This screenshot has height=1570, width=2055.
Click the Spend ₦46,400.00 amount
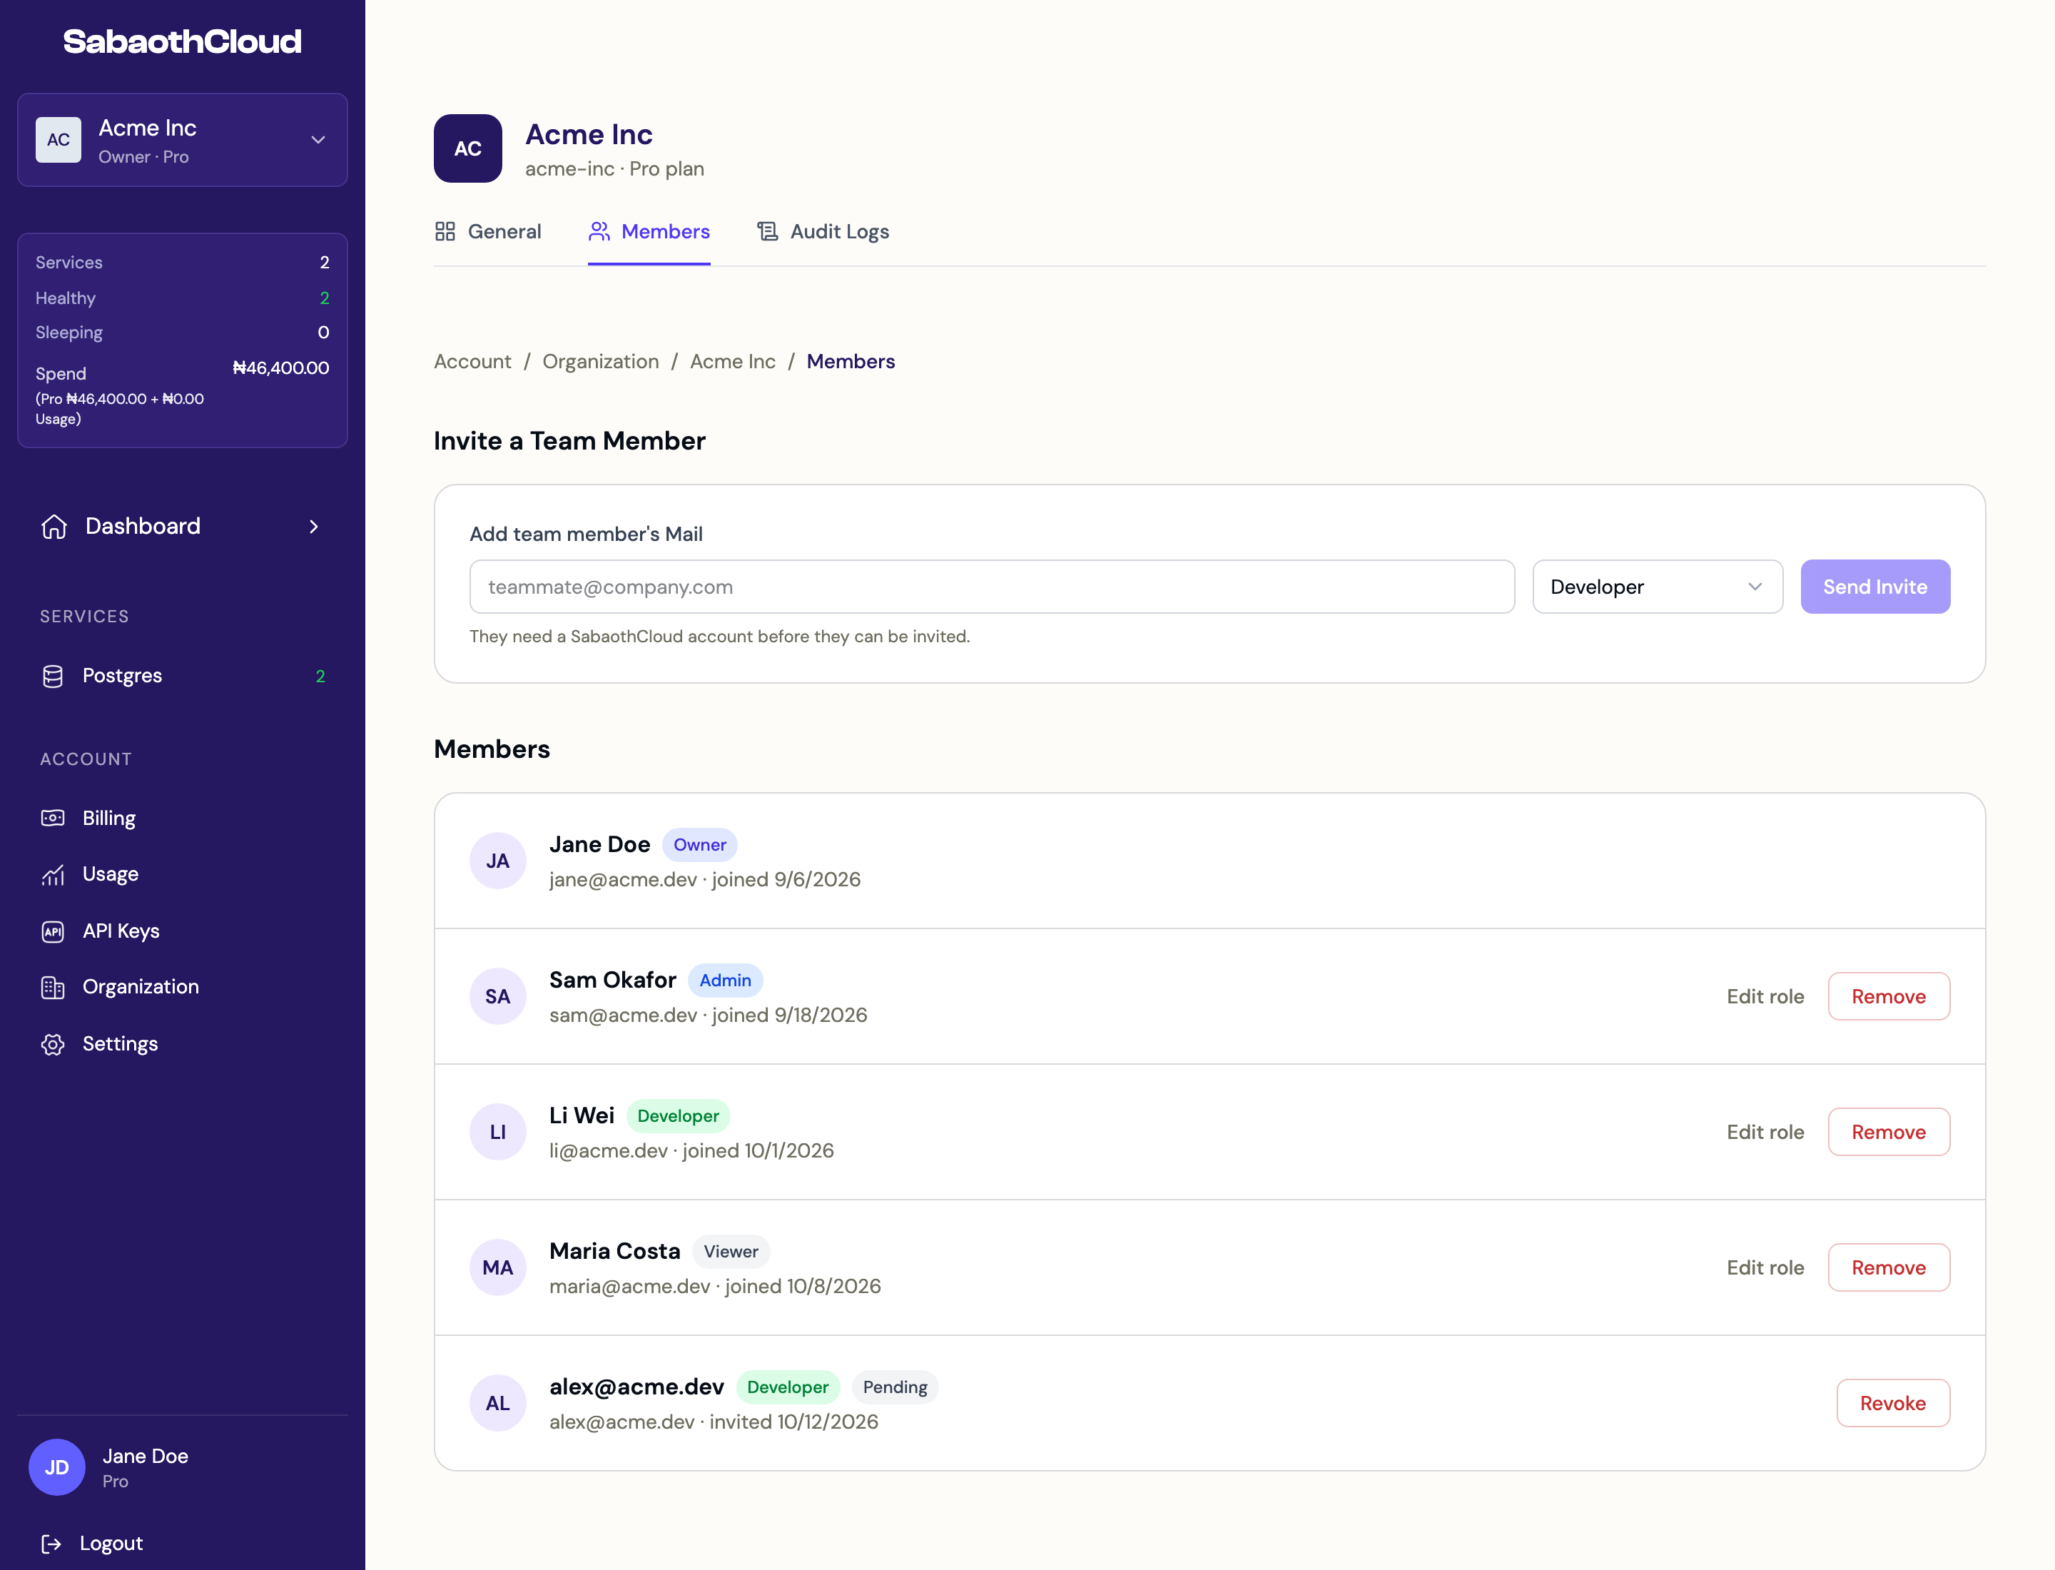[280, 368]
